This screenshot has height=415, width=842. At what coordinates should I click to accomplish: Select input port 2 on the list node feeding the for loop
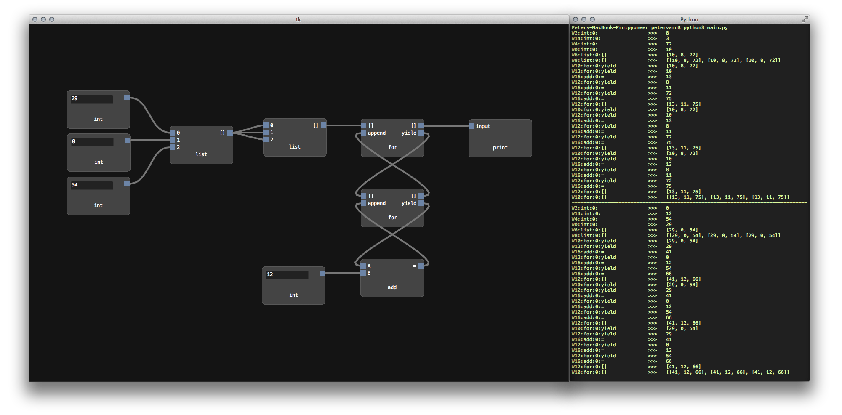click(266, 140)
